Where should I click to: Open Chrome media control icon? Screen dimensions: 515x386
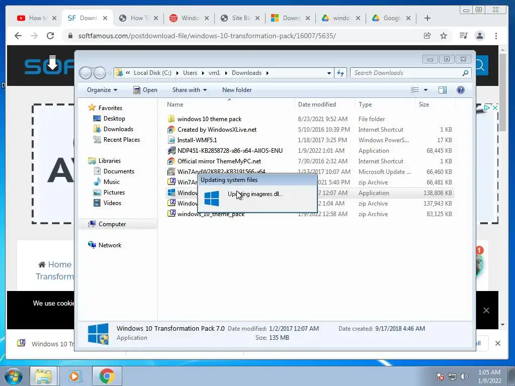click(463, 36)
